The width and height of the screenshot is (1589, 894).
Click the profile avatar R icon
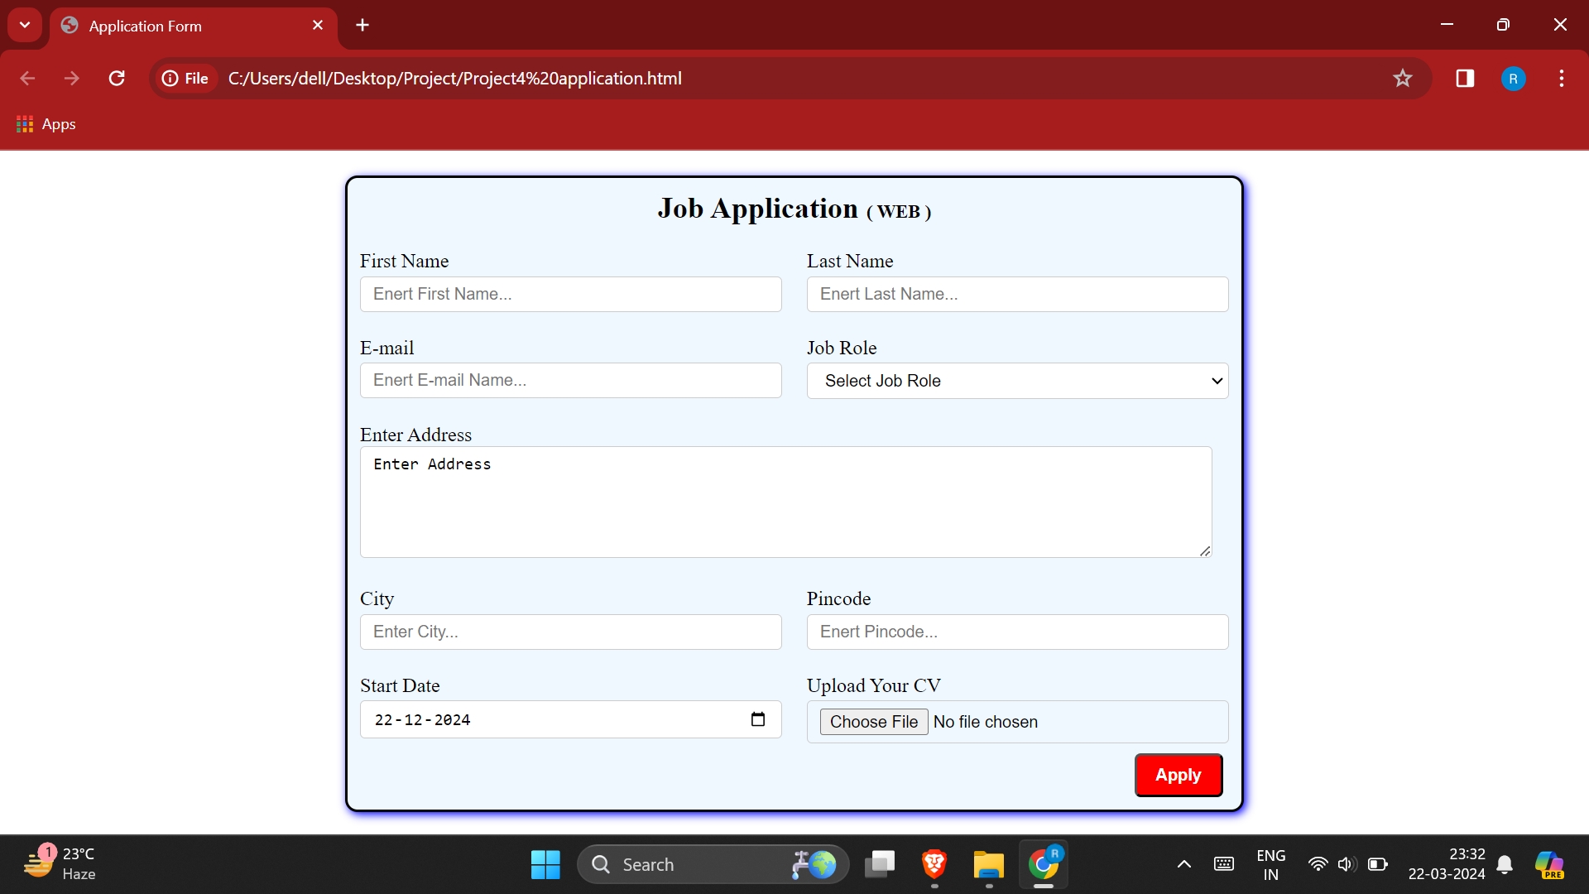tap(1513, 79)
